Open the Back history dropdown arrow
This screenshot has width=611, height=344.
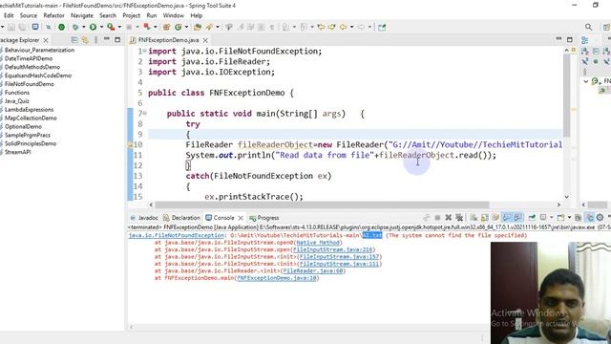coord(351,27)
